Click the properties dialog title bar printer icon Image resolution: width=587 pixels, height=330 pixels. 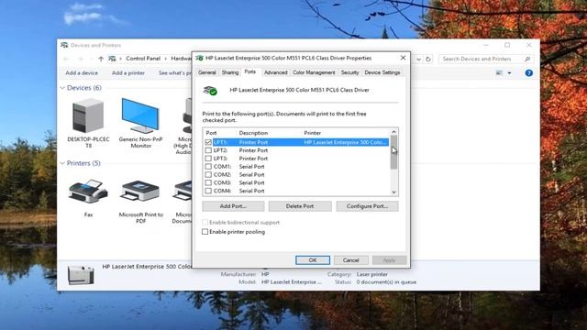click(200, 58)
